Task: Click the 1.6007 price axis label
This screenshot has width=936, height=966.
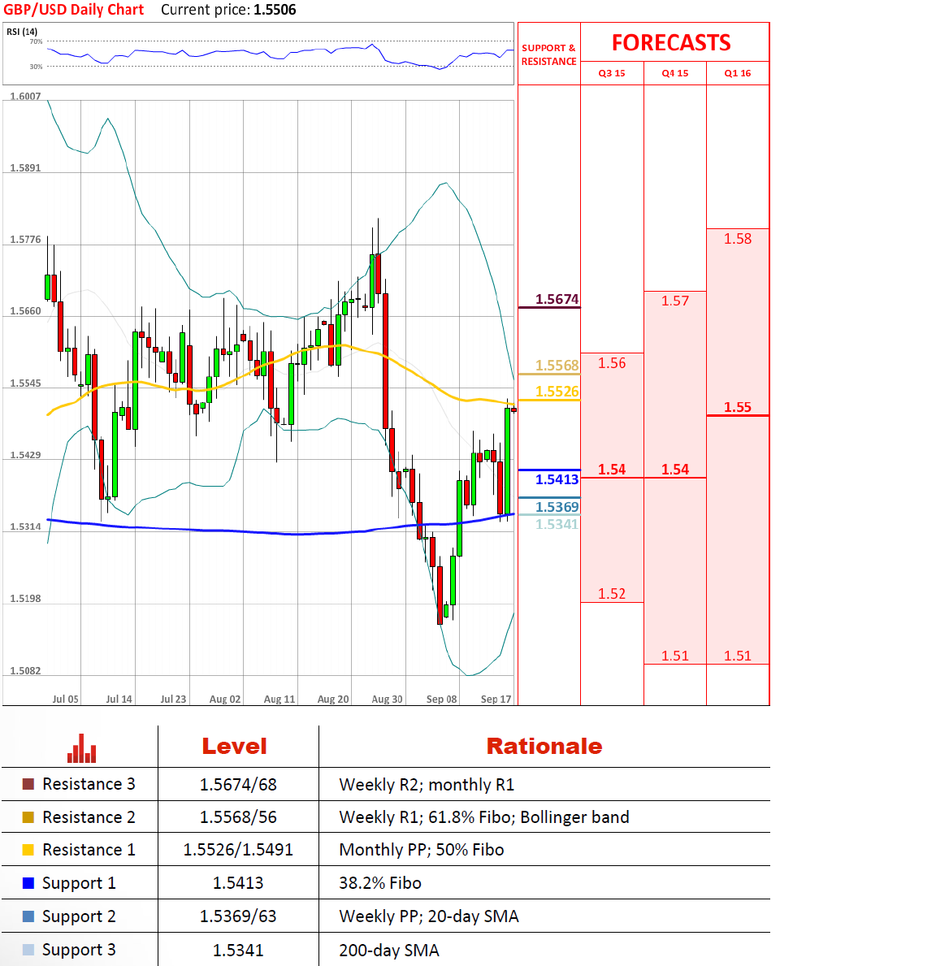Action: pyautogui.click(x=25, y=97)
